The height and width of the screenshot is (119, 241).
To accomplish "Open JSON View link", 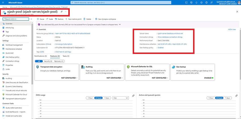I will click(x=232, y=30).
